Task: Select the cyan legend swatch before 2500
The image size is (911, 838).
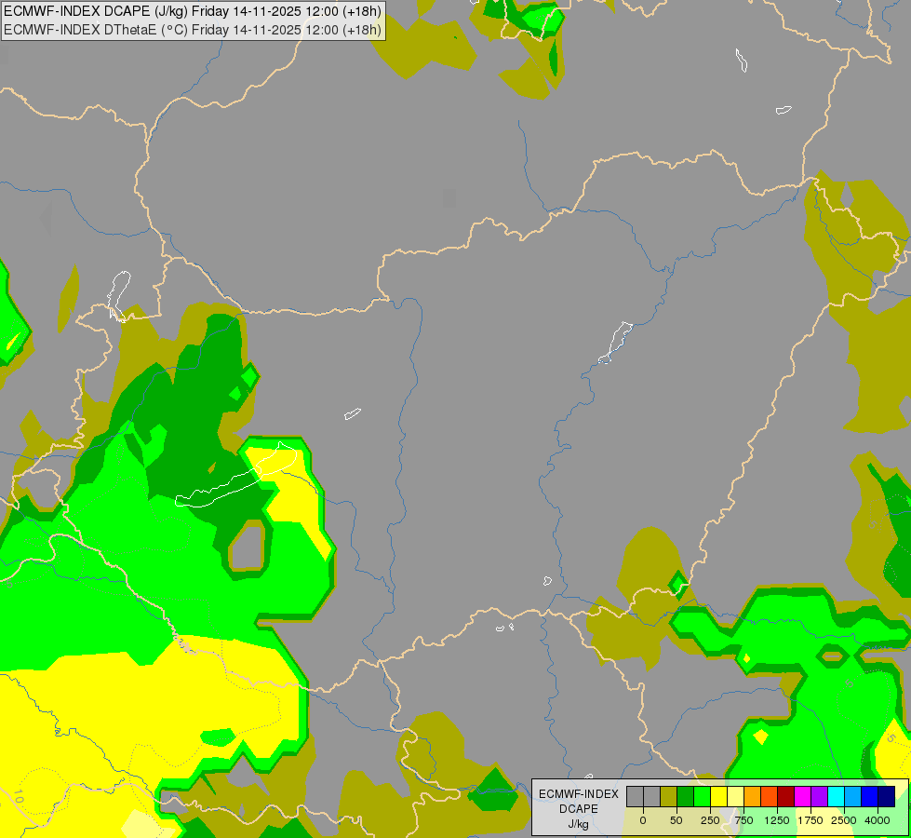Action: (836, 796)
